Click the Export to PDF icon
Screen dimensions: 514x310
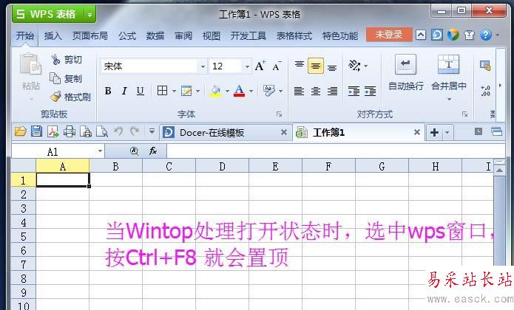pyautogui.click(x=53, y=132)
